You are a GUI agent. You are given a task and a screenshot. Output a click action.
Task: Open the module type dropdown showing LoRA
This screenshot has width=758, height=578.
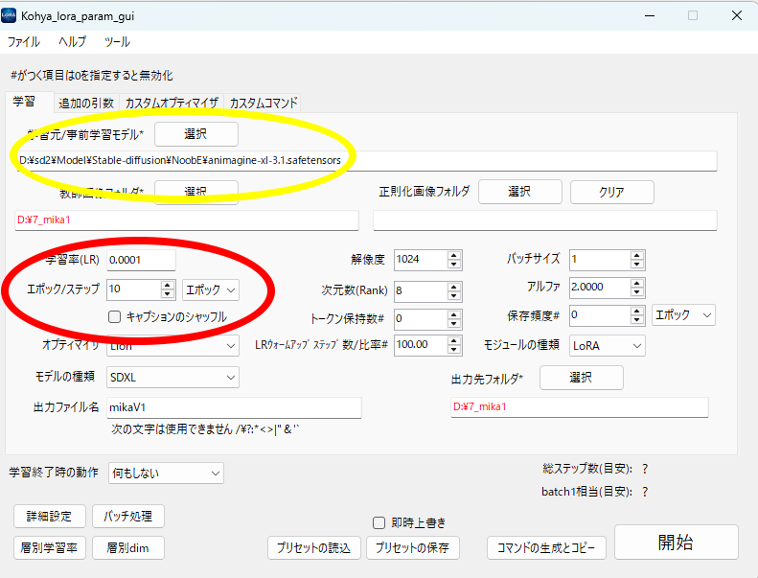(x=607, y=345)
